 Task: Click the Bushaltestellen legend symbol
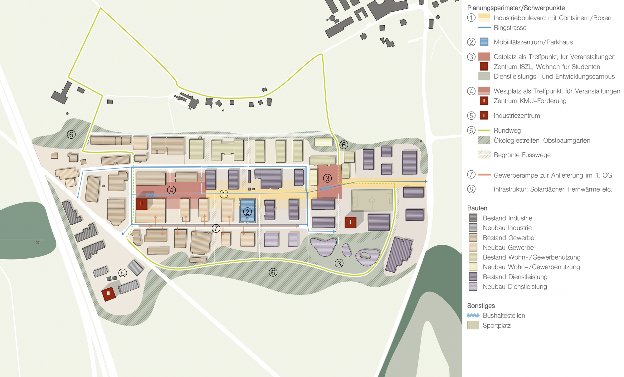coord(473,316)
